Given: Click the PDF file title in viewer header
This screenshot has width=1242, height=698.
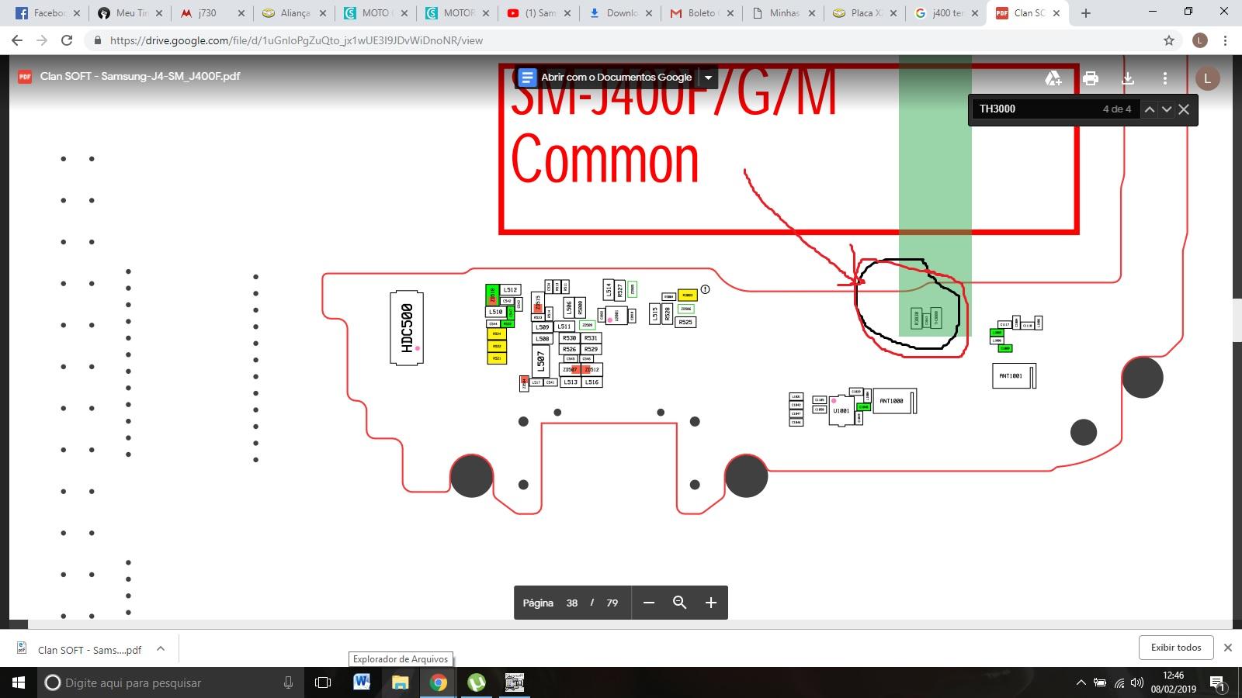Looking at the screenshot, I should tap(140, 76).
